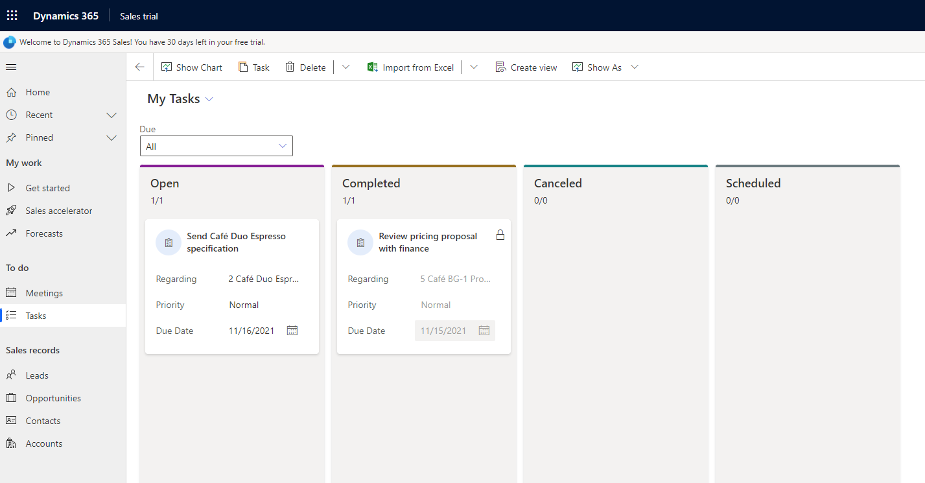Click the Forecasts trend arrow icon
This screenshot has width=925, height=483.
click(11, 233)
